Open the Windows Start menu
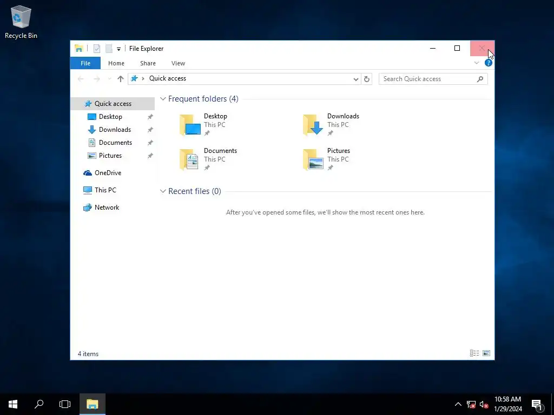This screenshot has width=554, height=415. point(13,404)
